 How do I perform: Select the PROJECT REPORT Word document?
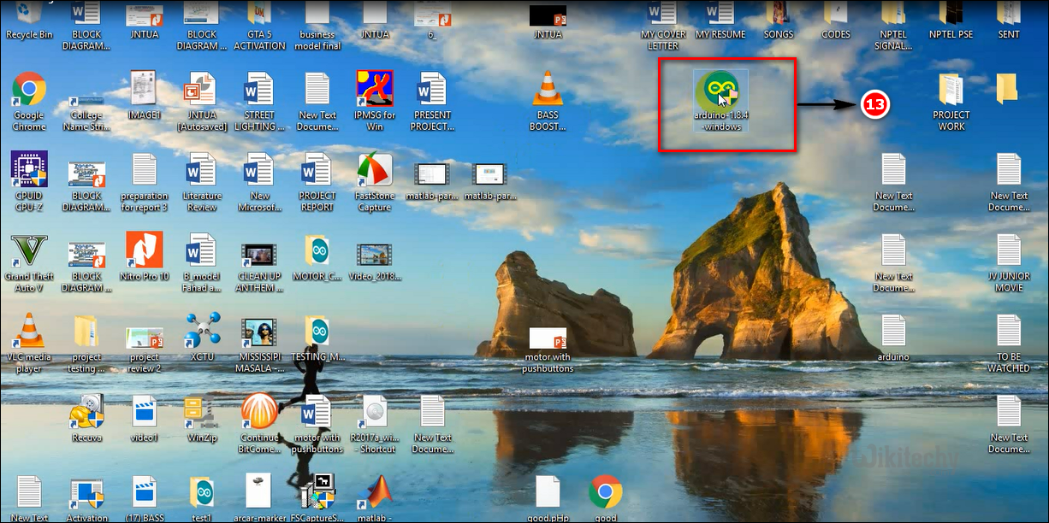click(x=317, y=170)
